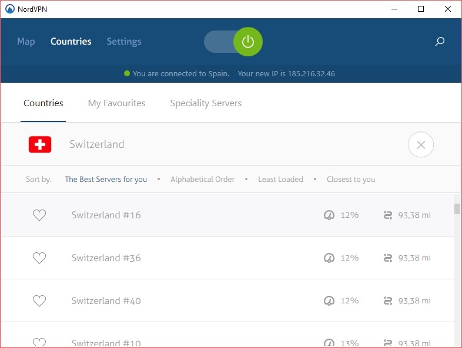Click the NordVPN logo in title bar
Viewport: 462px width, 348px height.
point(10,9)
